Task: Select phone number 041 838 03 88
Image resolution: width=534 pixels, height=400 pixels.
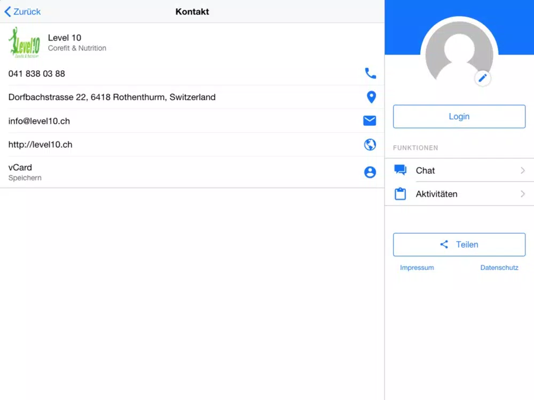Action: point(37,74)
